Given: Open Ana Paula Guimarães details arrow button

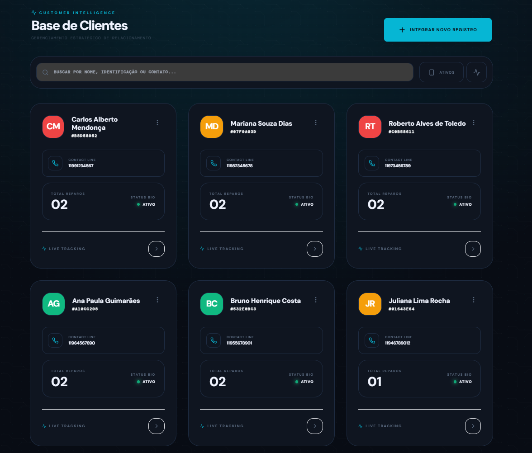Looking at the screenshot, I should tap(157, 426).
